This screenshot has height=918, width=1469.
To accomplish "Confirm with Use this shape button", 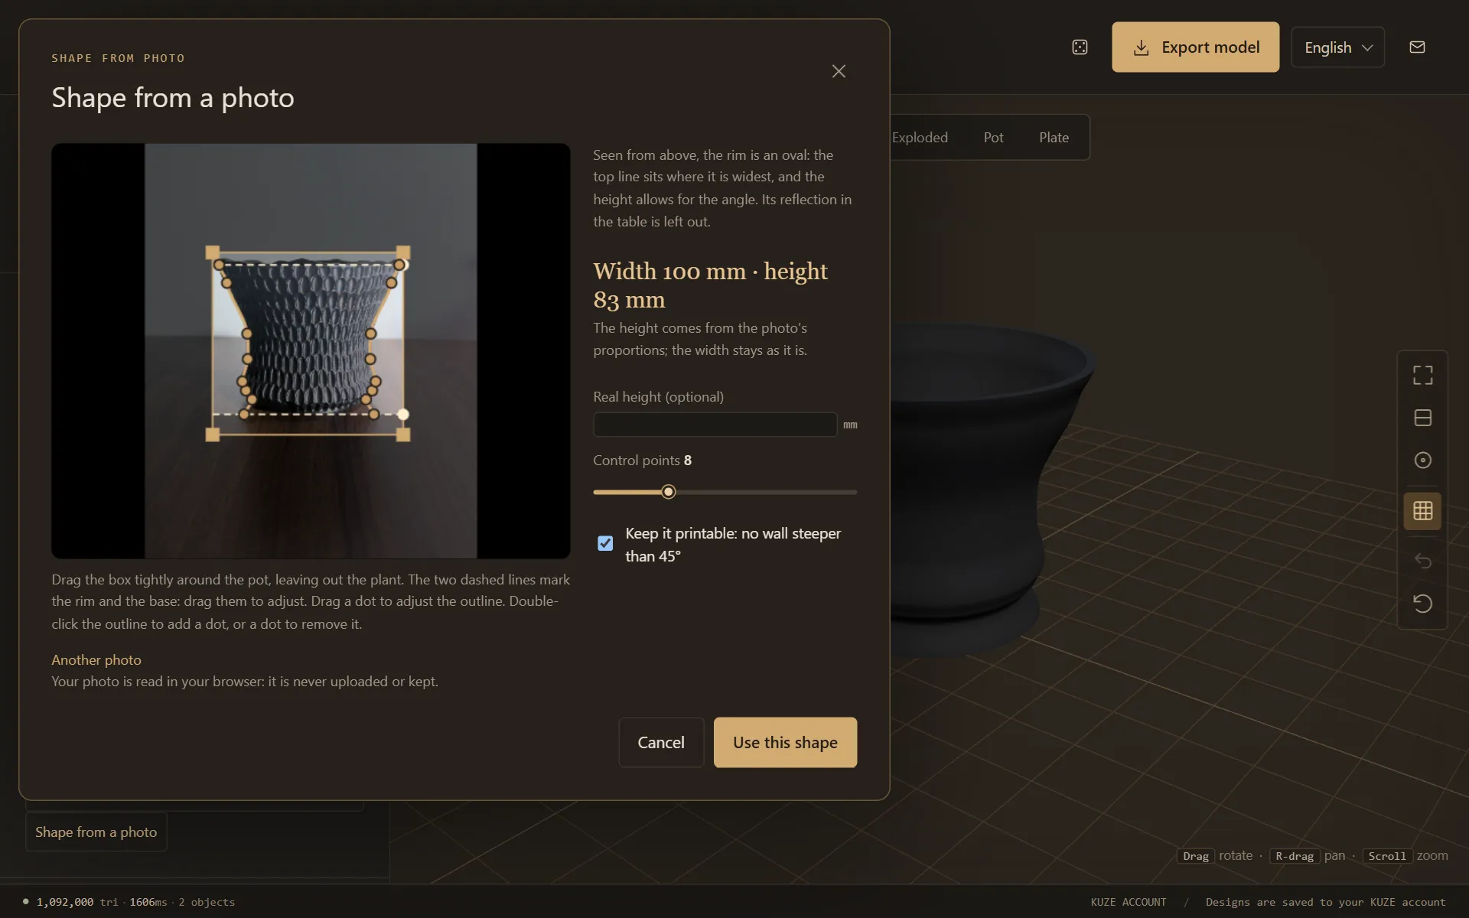I will pyautogui.click(x=785, y=742).
